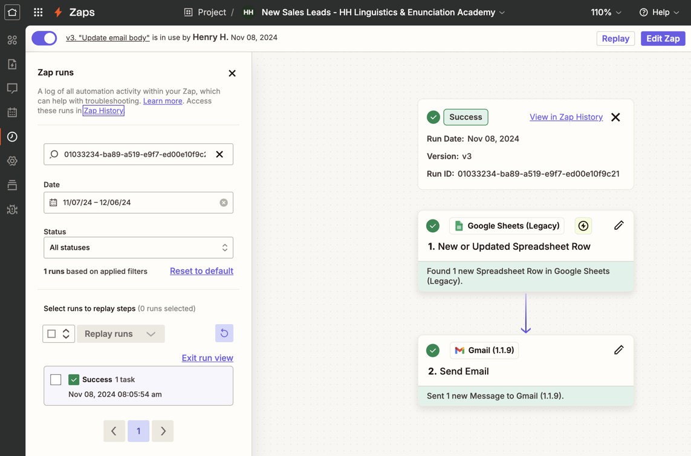Screen dimensions: 691x456
Task: Open the run selection stepper arrows
Action: tap(66, 334)
